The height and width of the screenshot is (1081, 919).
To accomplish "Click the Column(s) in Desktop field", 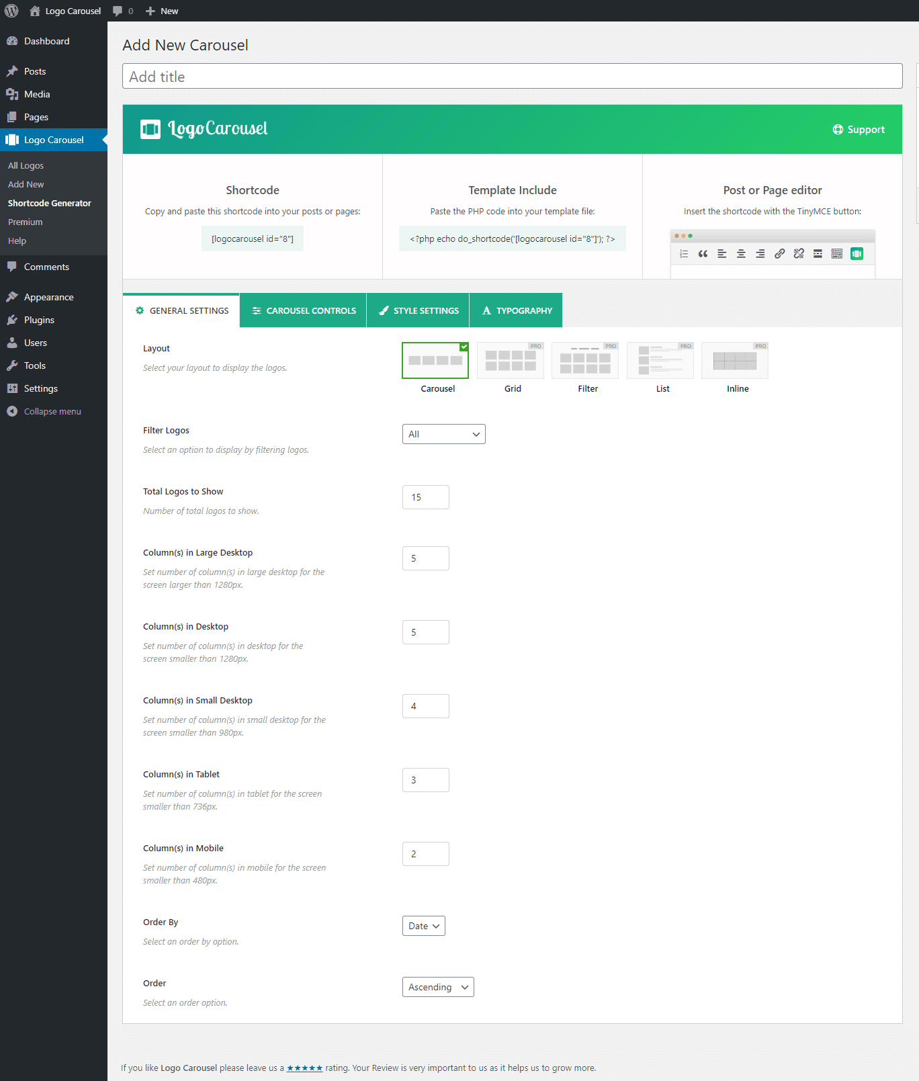I will click(426, 632).
